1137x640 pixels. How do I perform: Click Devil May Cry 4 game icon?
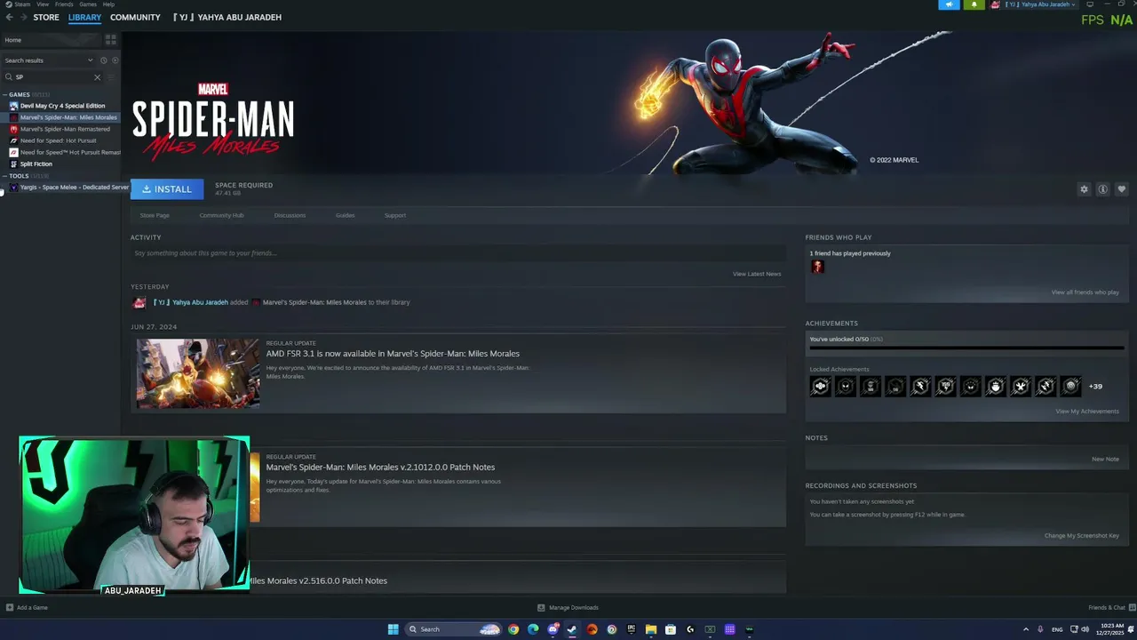(x=13, y=106)
